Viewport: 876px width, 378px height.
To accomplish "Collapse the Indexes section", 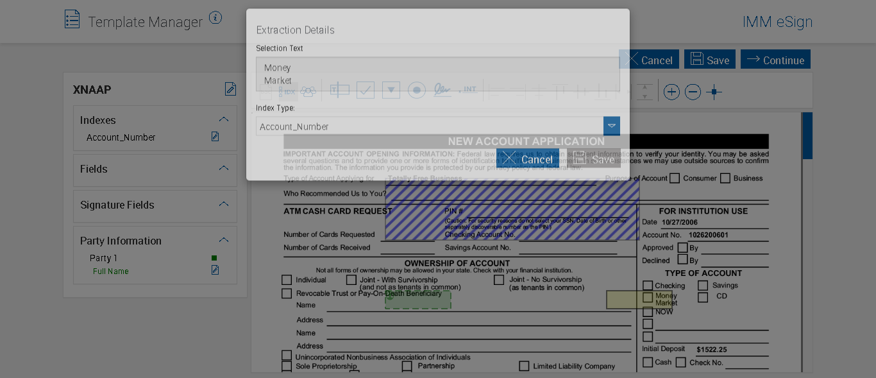I will click(223, 119).
